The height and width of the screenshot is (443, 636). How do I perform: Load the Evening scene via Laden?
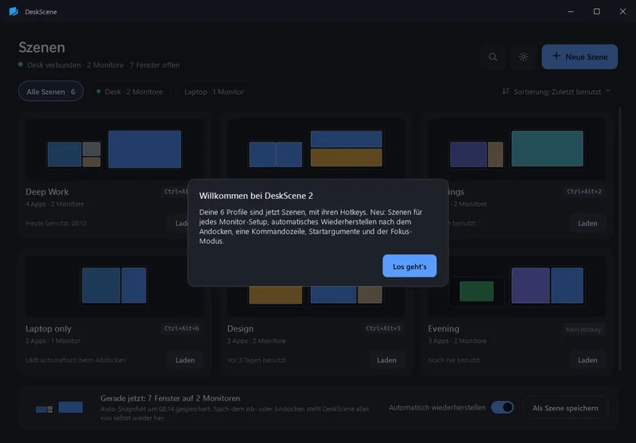coord(588,359)
